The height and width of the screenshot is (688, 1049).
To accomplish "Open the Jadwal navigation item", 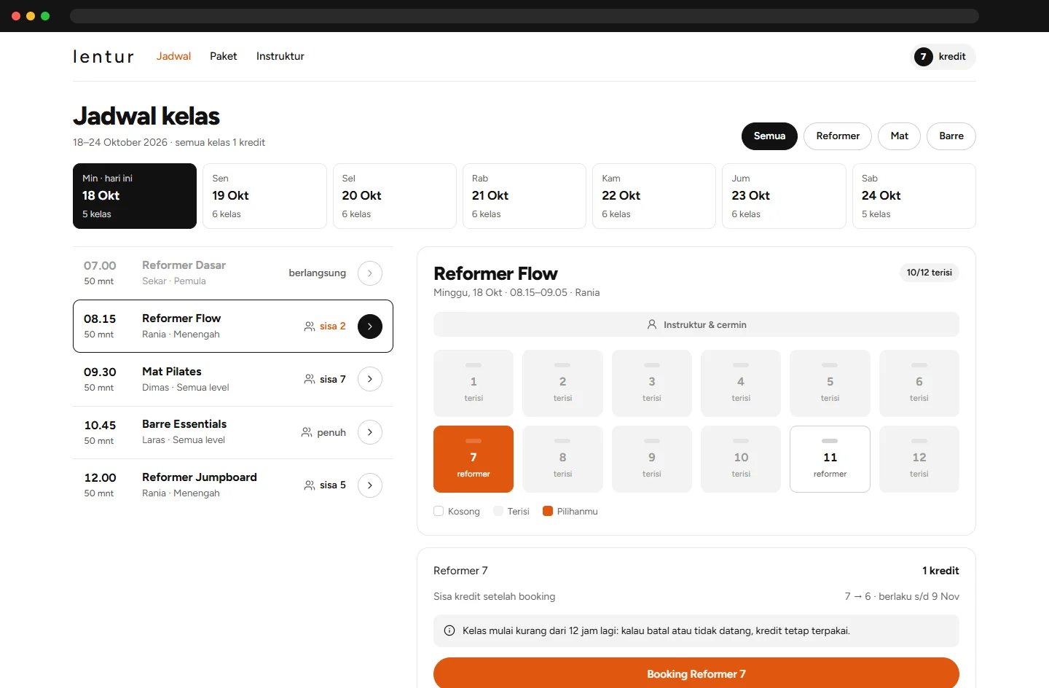I will 173,56.
